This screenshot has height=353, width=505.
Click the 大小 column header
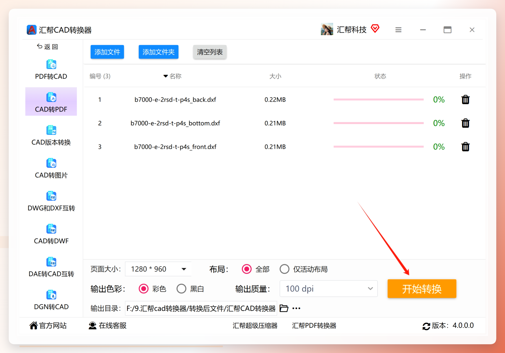(275, 76)
